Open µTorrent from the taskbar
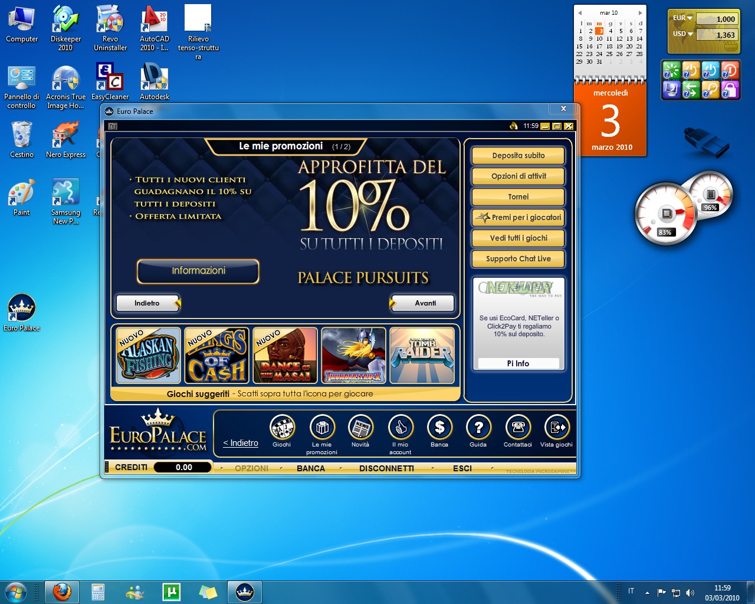Viewport: 755px width, 604px height. pyautogui.click(x=171, y=592)
